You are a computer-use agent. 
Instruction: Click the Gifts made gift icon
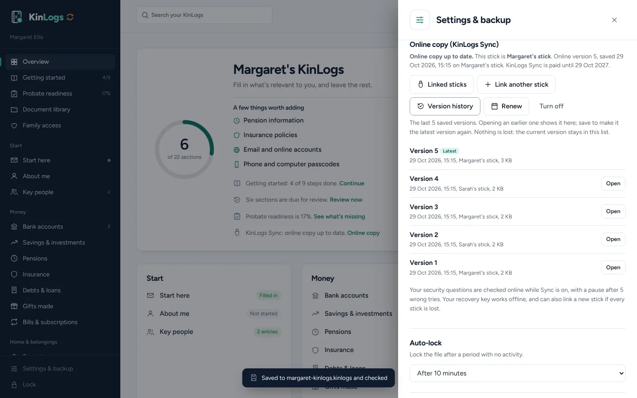[14, 306]
